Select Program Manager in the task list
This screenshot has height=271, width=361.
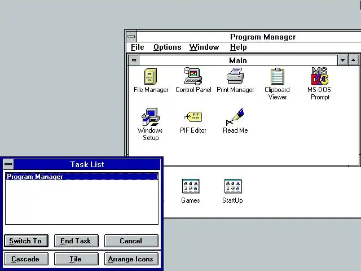point(82,177)
